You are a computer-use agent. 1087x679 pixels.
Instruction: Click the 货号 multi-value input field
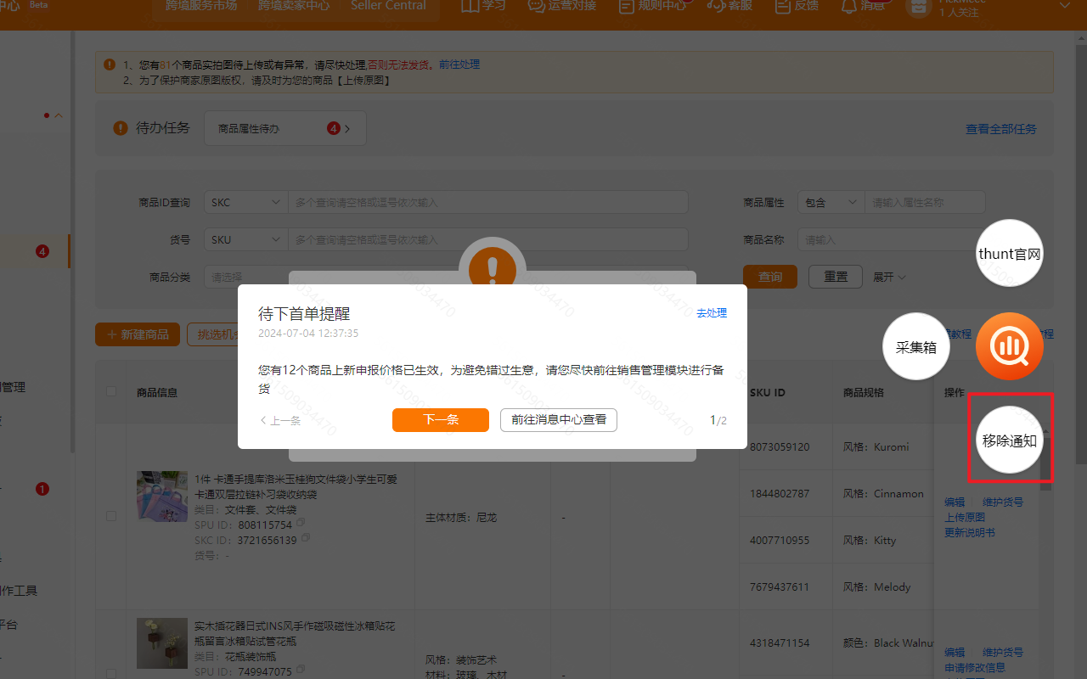pyautogui.click(x=487, y=239)
